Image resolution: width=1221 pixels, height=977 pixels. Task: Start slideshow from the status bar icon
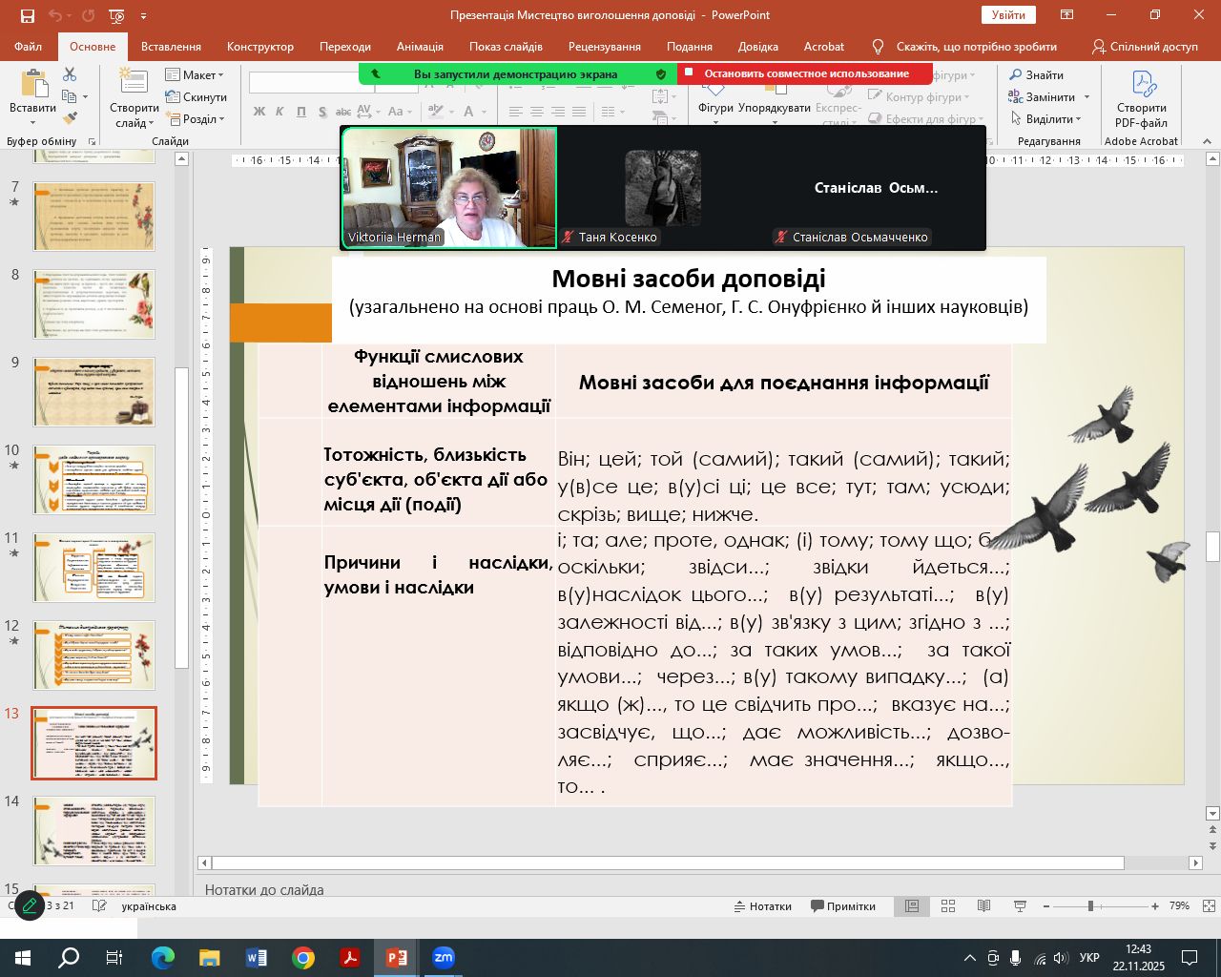click(x=1020, y=906)
